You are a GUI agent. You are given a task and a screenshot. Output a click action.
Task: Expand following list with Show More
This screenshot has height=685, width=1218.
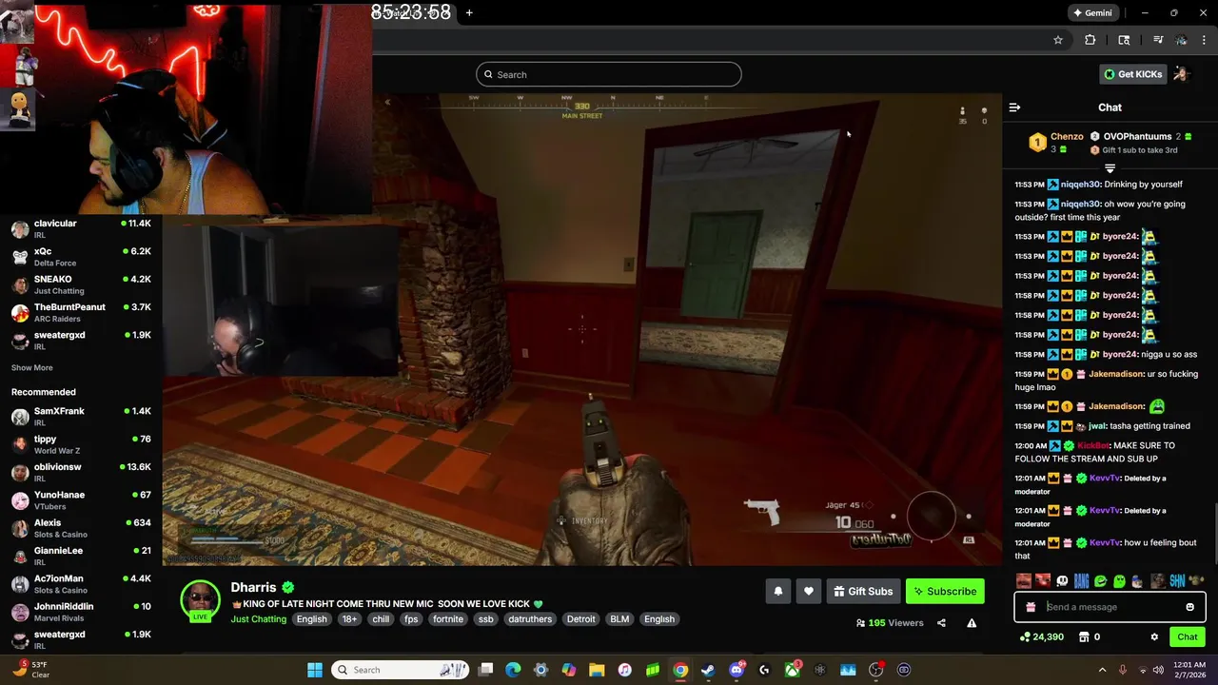pyautogui.click(x=31, y=368)
